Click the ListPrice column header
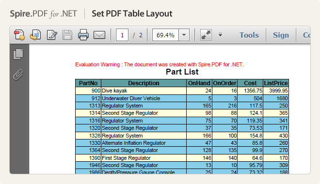Screen dimensions: 320x184 [x=276, y=83]
